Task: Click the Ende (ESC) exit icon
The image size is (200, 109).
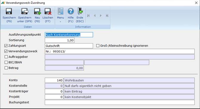Action: (80, 11)
